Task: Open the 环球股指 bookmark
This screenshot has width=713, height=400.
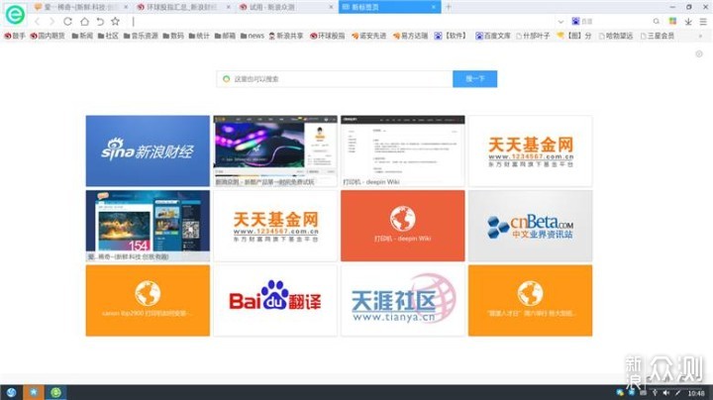Action: click(x=328, y=36)
